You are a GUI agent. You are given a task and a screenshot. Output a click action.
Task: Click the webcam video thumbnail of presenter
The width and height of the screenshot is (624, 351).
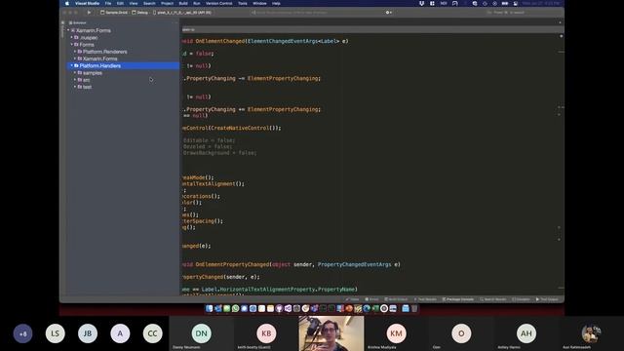coord(331,333)
